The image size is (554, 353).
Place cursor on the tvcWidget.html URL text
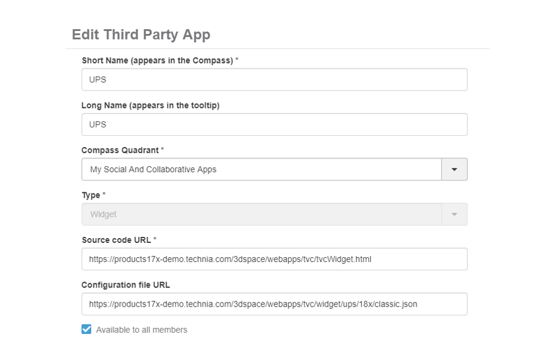pos(230,259)
